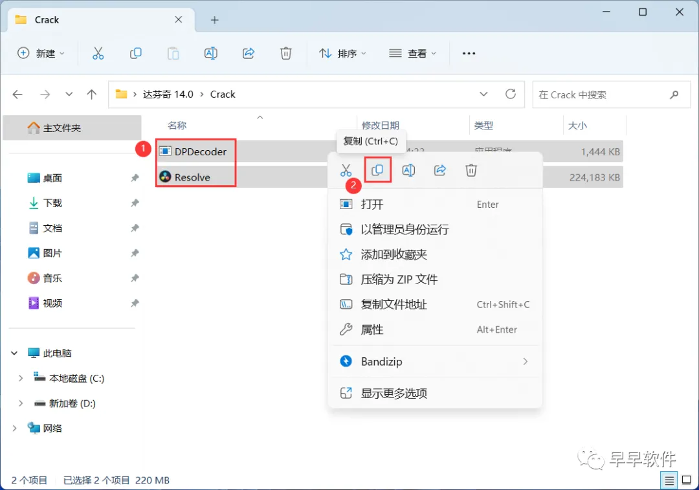Go back with the left arrow
This screenshot has width=699, height=490.
[x=17, y=95]
